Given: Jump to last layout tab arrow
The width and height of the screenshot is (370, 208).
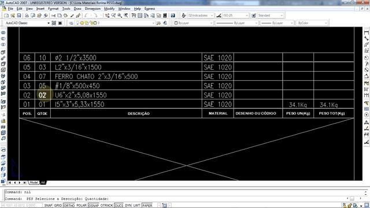Looking at the screenshot, I should pyautogui.click(x=24, y=183).
